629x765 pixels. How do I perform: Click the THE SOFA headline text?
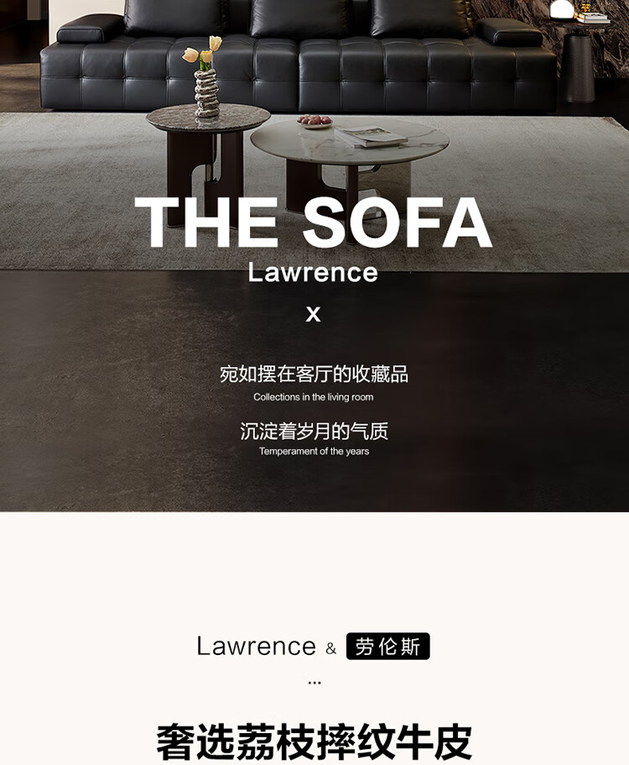point(313,223)
